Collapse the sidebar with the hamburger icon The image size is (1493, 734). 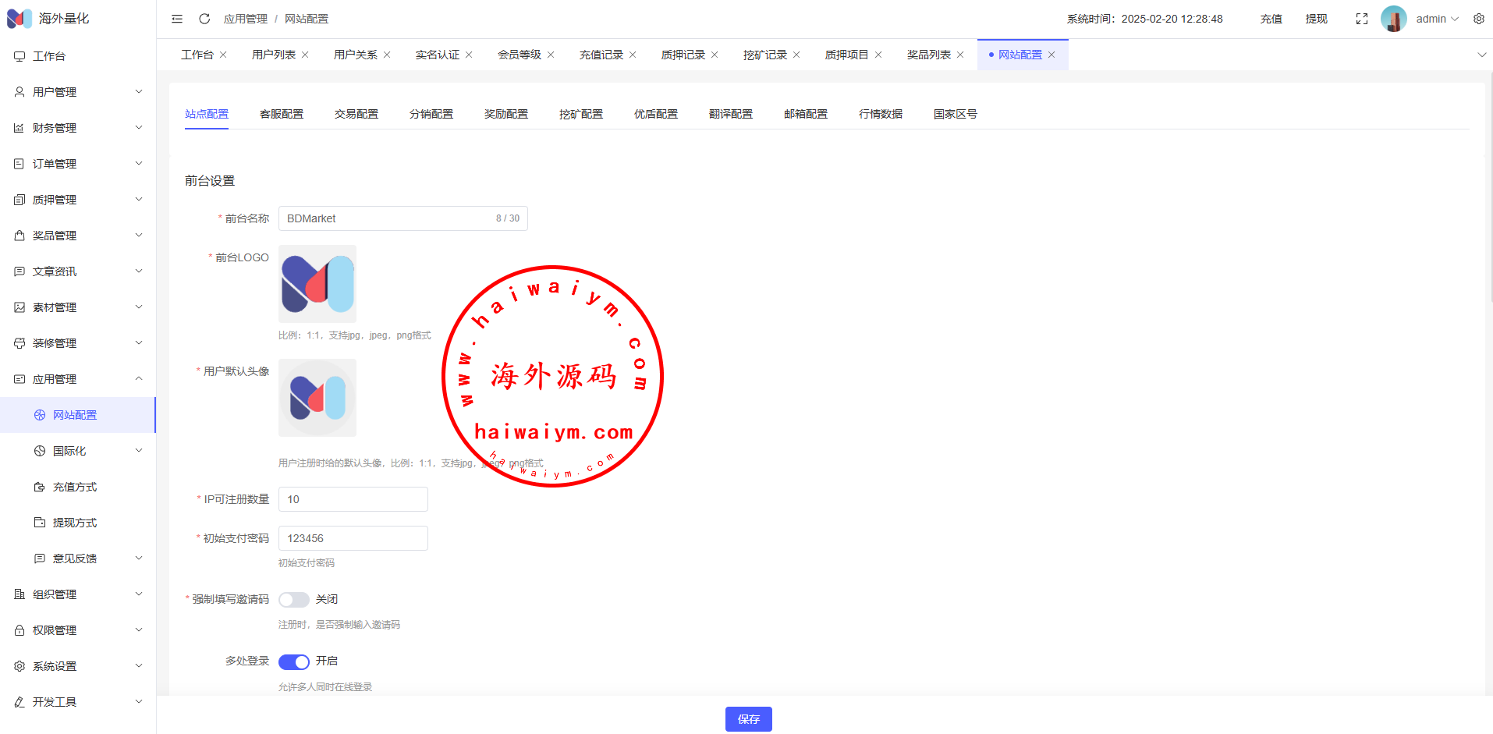pos(177,19)
